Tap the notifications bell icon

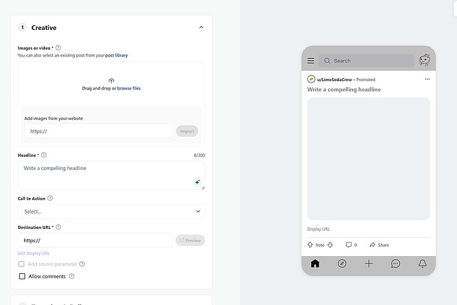pos(422,263)
